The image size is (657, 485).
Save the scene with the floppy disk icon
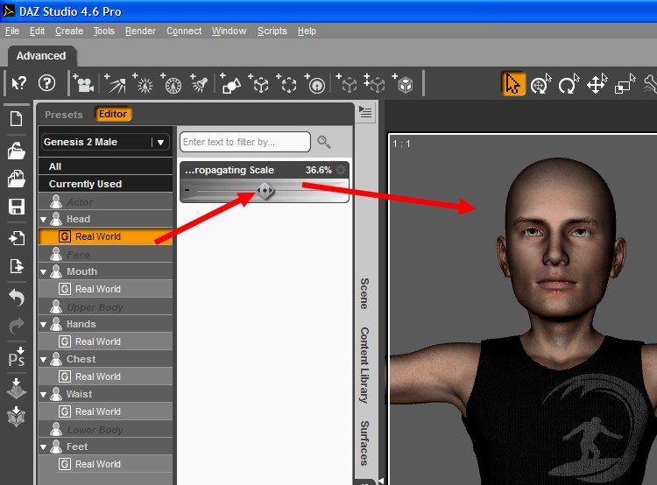point(17,207)
